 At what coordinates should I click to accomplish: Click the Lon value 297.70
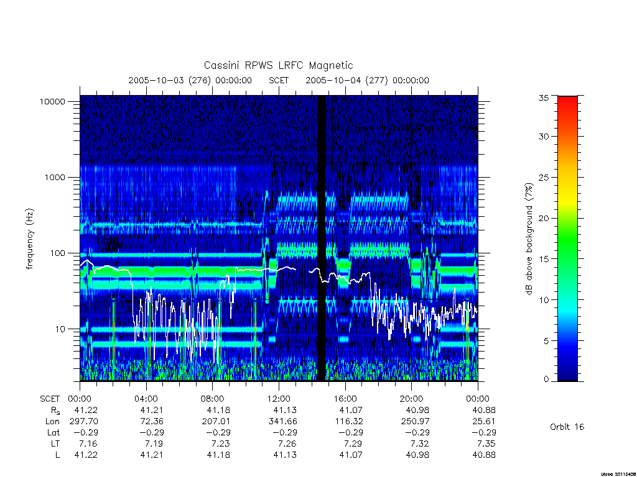(84, 422)
